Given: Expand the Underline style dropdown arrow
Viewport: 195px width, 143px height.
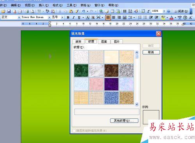Looking at the screenshot, I should tap(83, 18).
